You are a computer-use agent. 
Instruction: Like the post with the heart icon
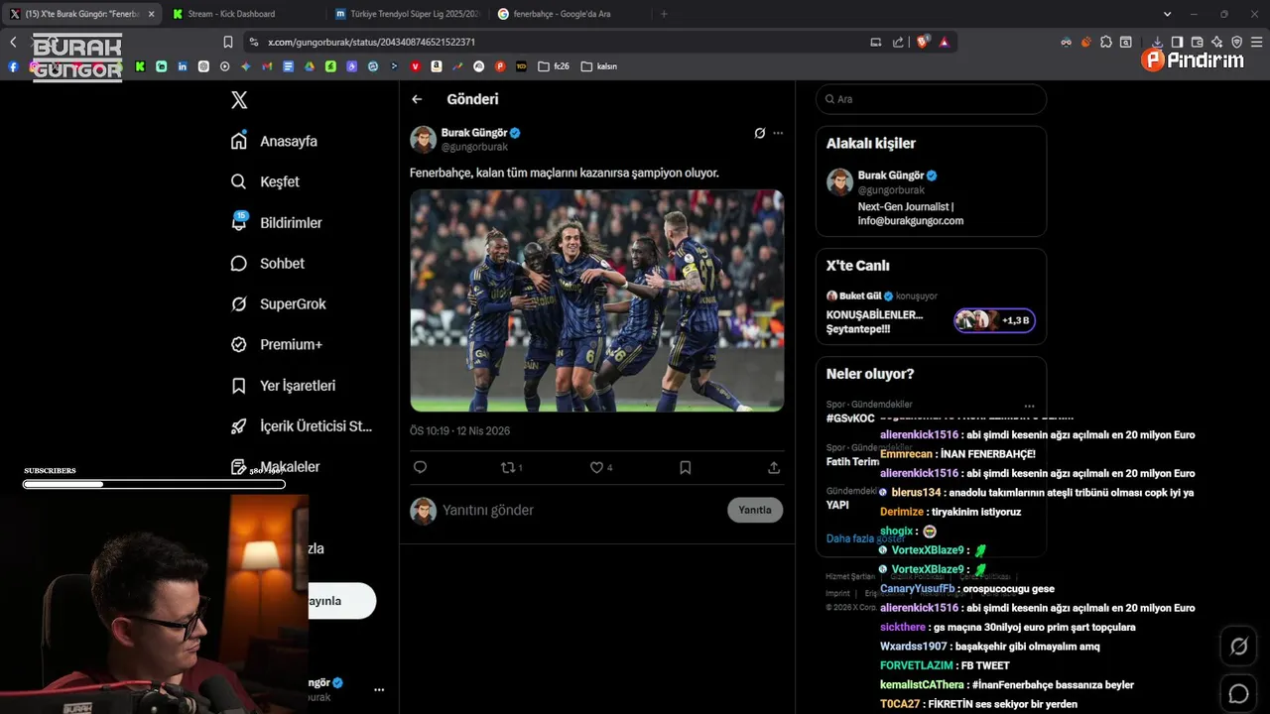click(x=601, y=467)
